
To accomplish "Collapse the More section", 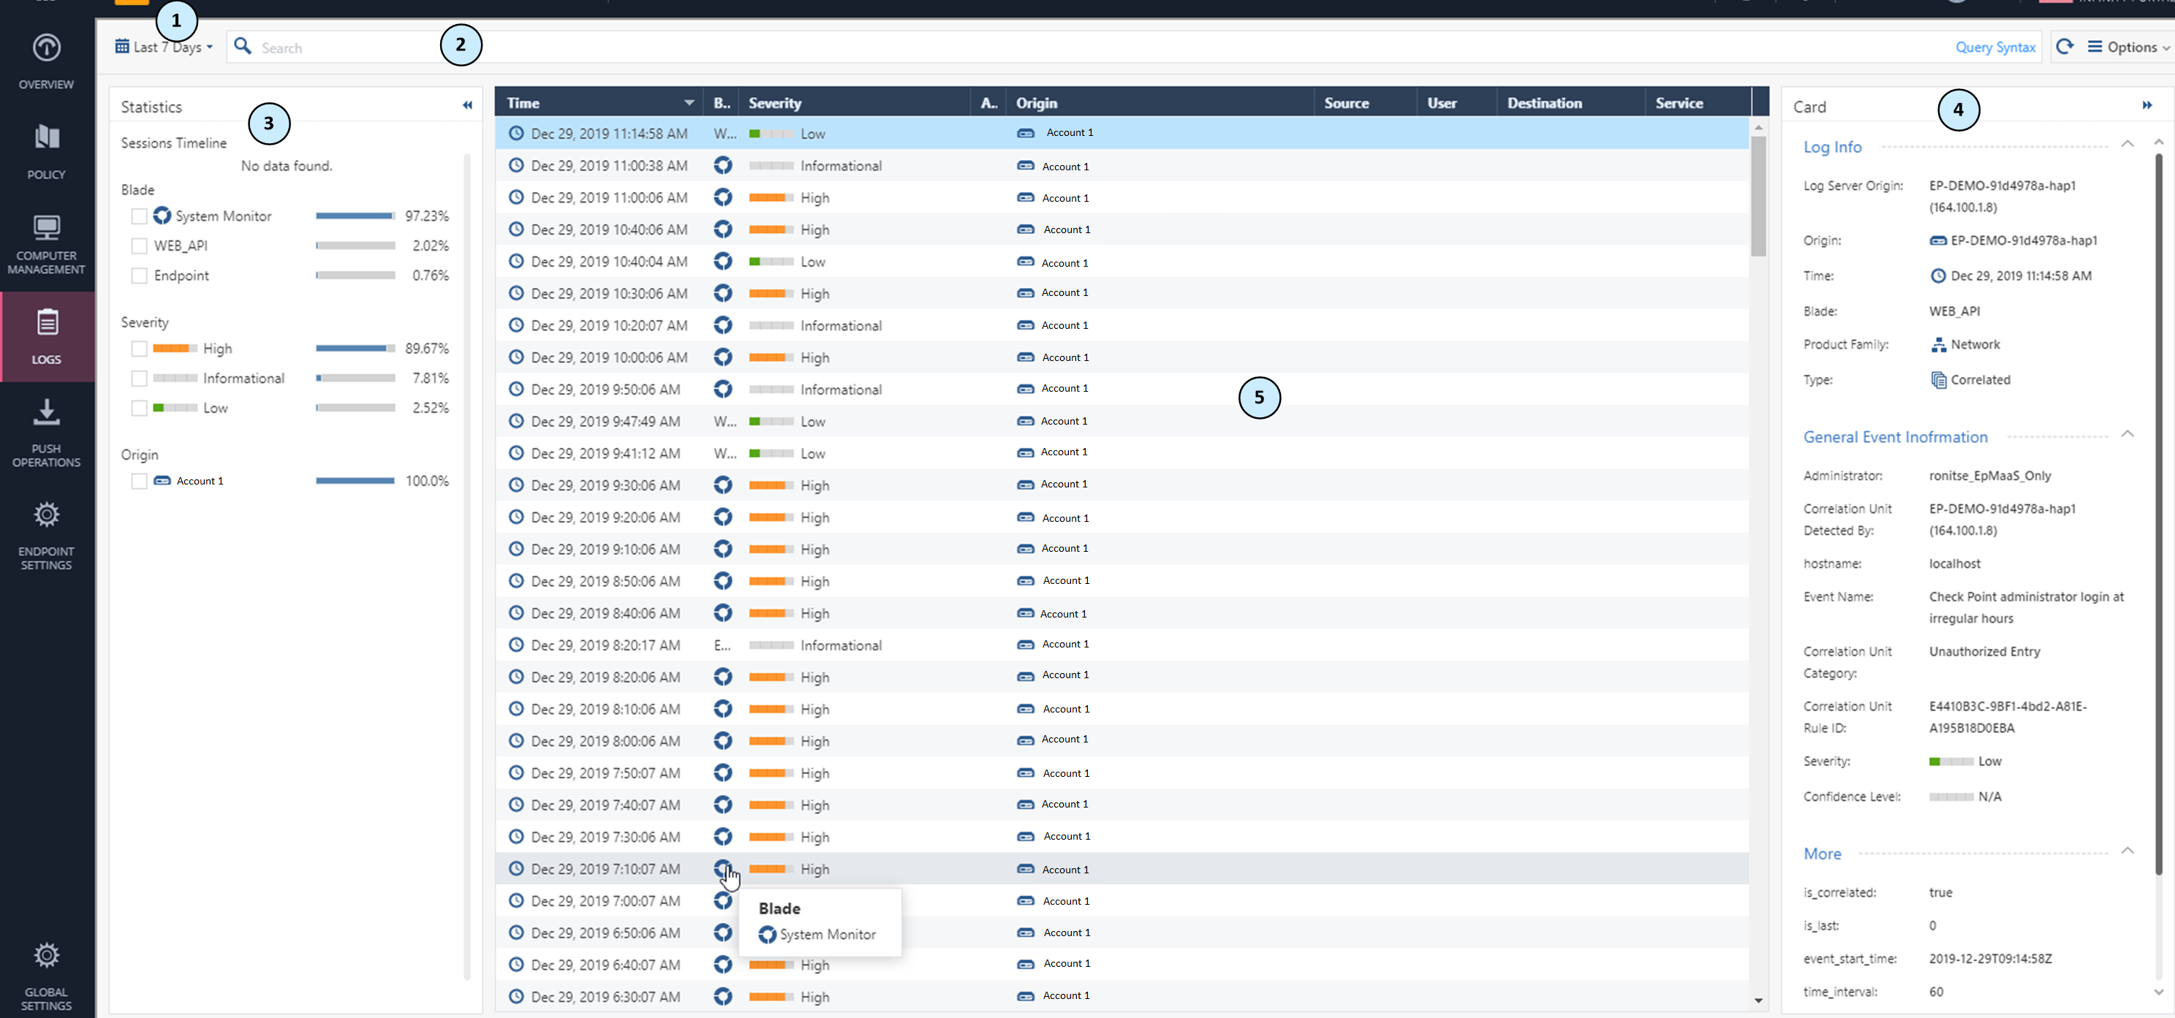I will point(2127,851).
